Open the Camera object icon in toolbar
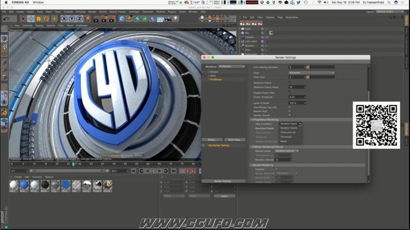The width and height of the screenshot is (410, 230). [x=168, y=19]
